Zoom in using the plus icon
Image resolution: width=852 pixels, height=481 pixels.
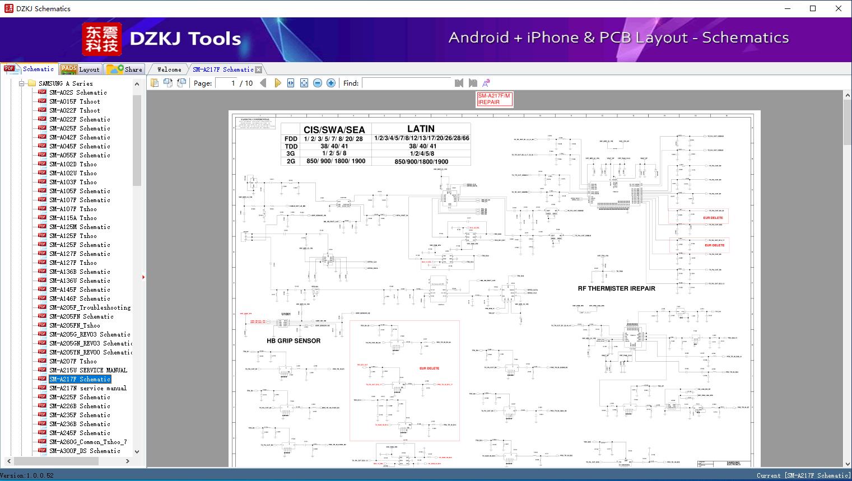pos(330,82)
